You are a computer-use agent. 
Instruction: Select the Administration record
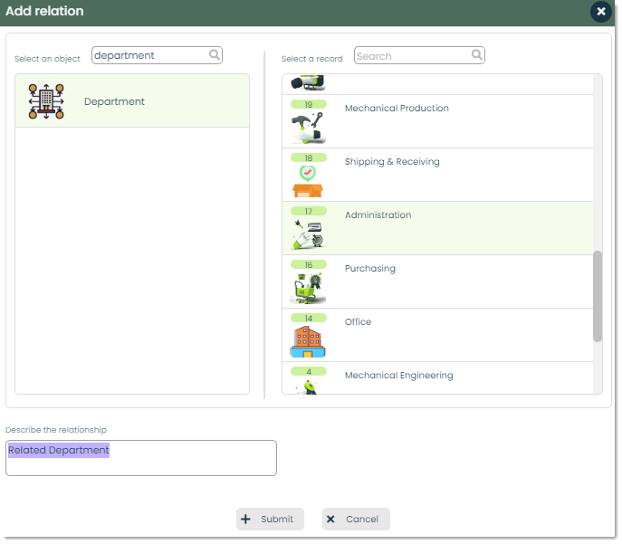coord(437,228)
